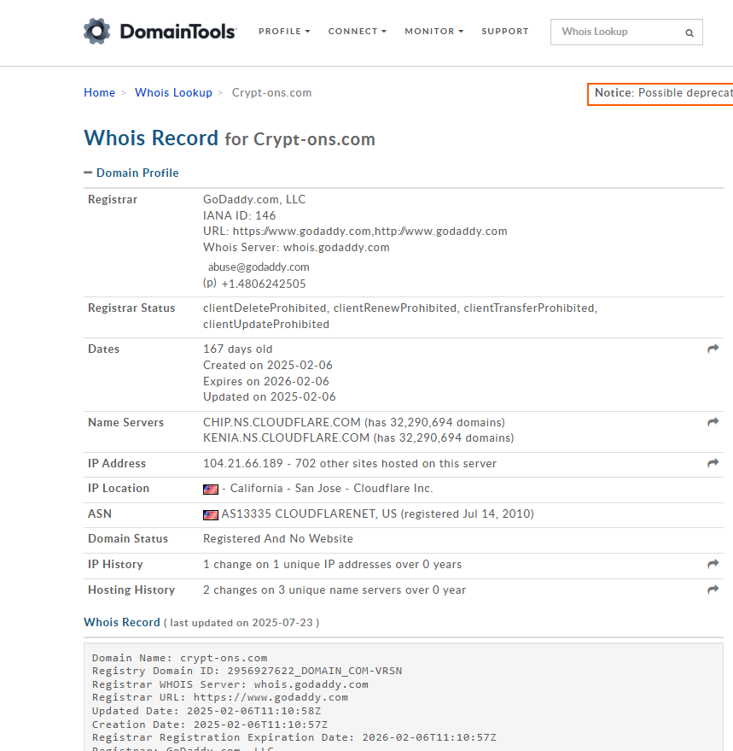Click the Whois Server: whois.godaddy.com text
The height and width of the screenshot is (751, 733).
coord(296,248)
